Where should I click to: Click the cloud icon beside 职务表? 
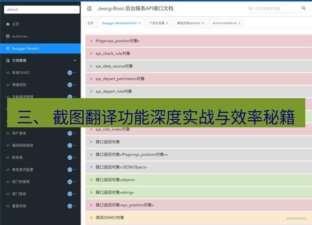[x=8, y=157]
